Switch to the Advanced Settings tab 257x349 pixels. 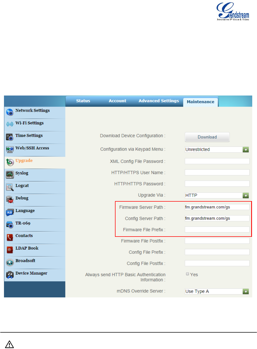tap(159, 101)
